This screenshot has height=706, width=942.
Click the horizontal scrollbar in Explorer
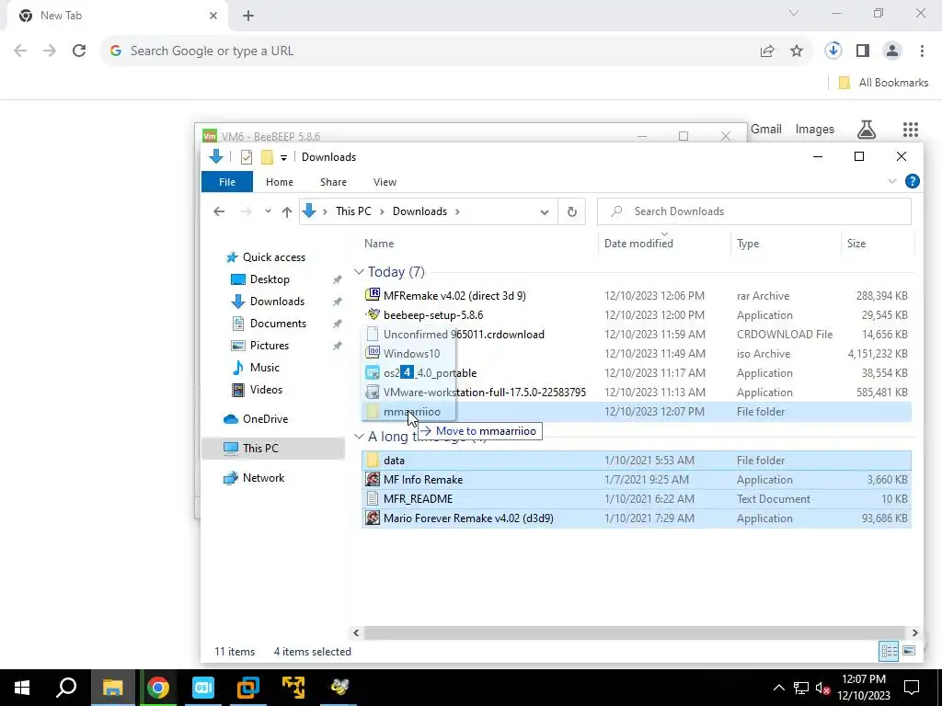click(x=634, y=632)
